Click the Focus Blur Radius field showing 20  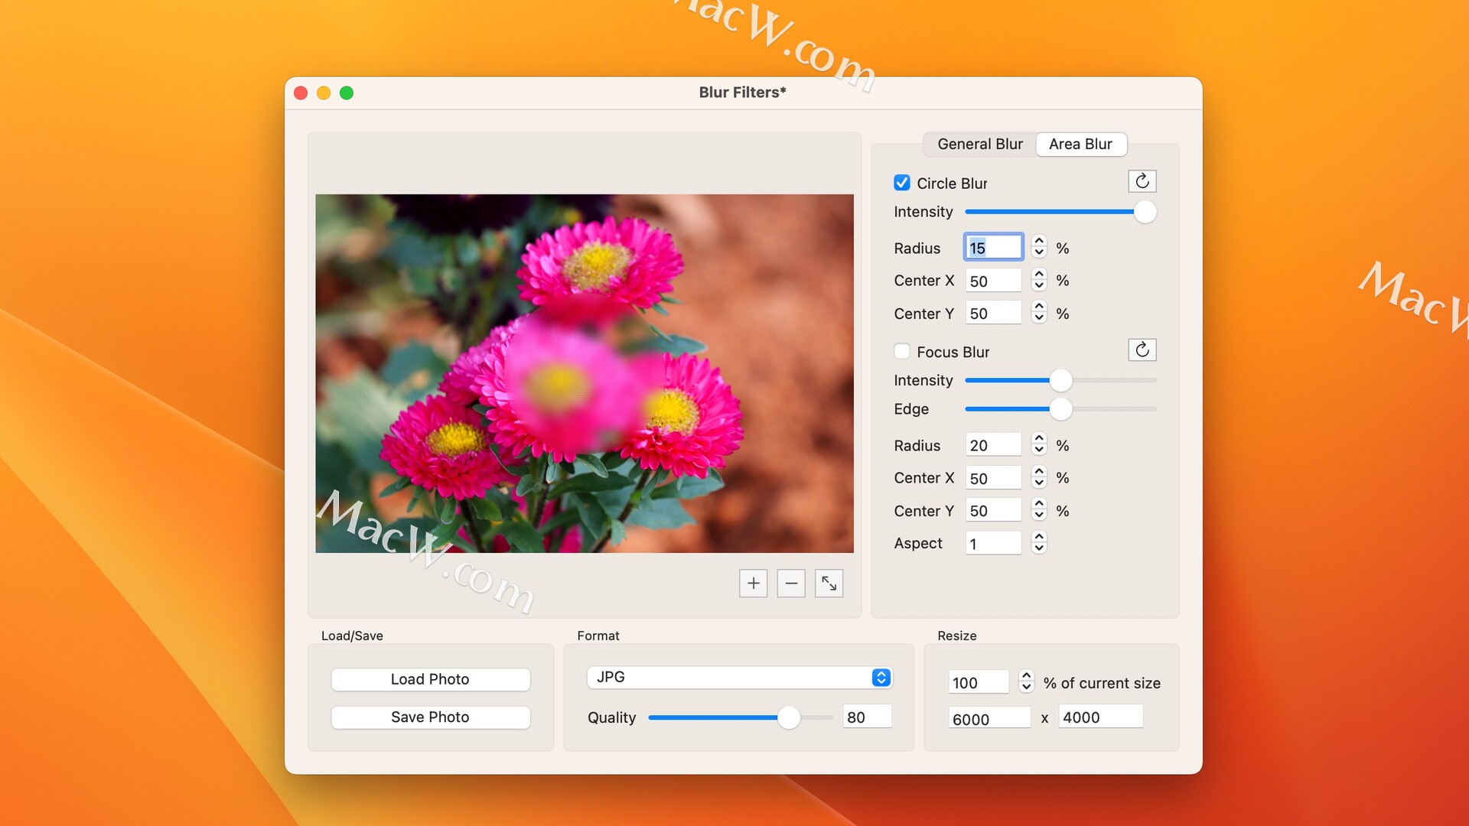(x=993, y=445)
